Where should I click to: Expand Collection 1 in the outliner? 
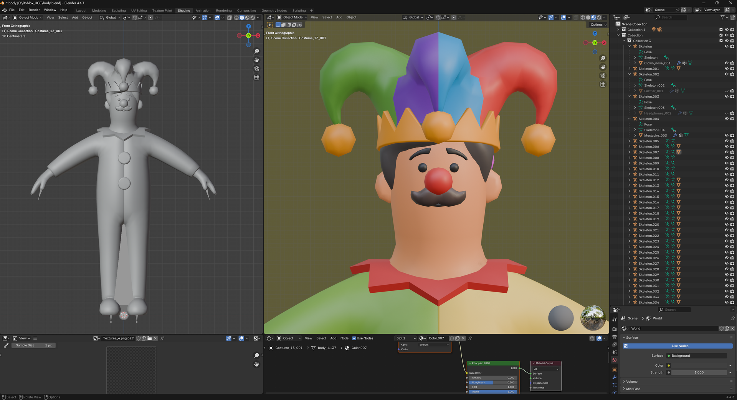618,30
